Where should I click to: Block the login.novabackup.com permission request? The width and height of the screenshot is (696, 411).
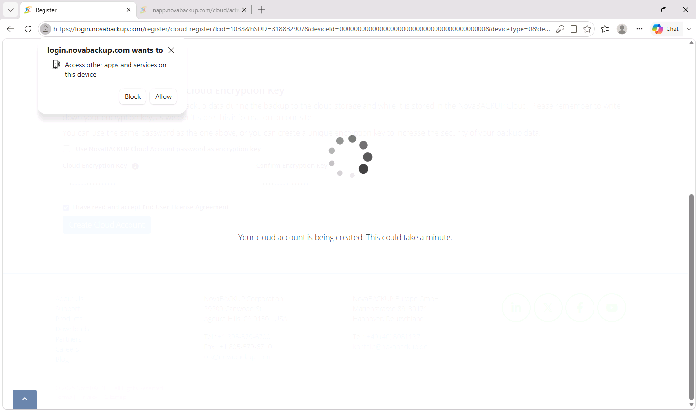tap(132, 96)
